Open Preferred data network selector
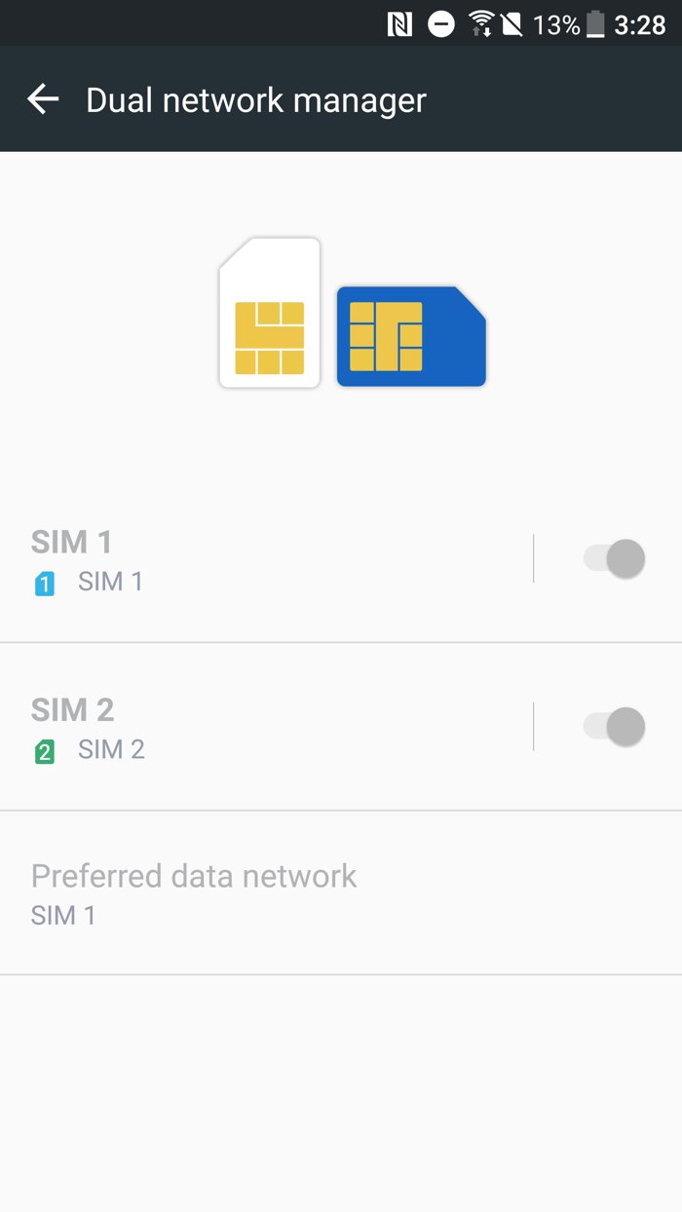The height and width of the screenshot is (1212, 682). 195,892
